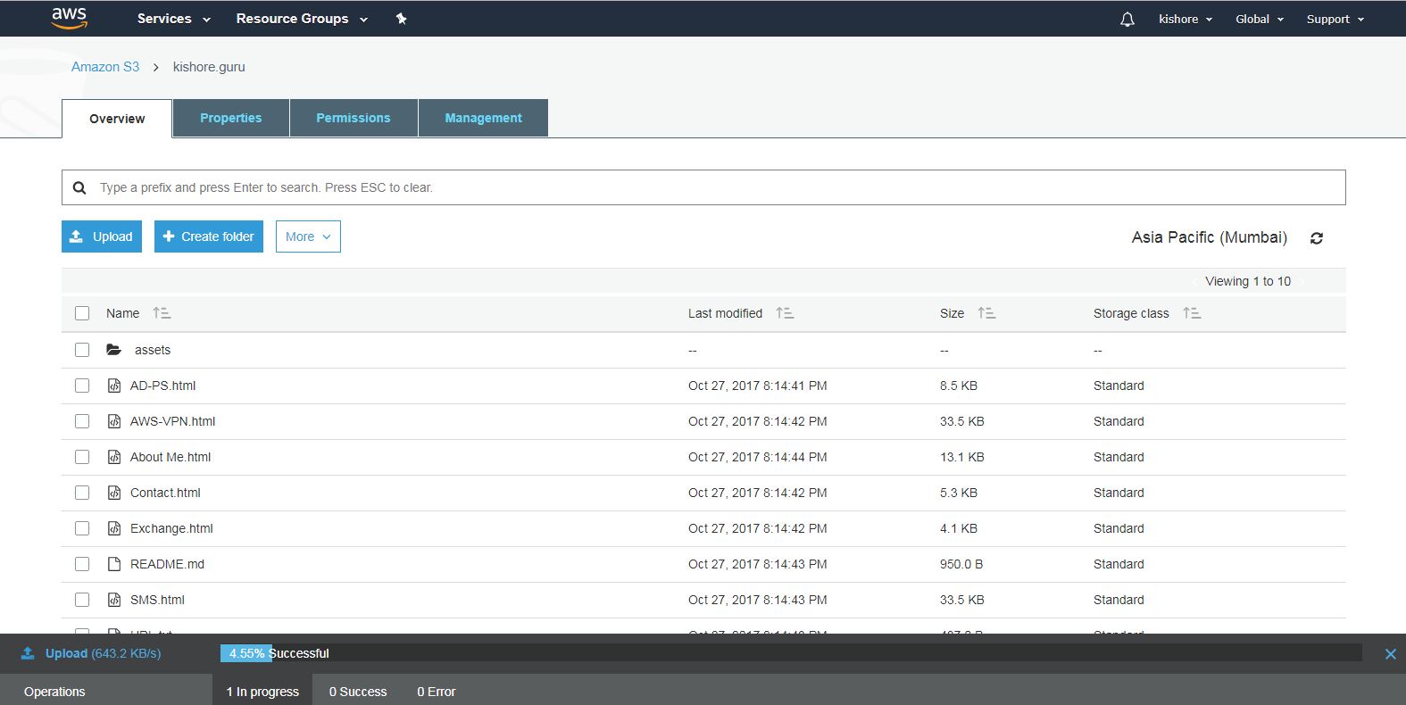This screenshot has width=1406, height=705.
Task: Click the assets folder icon
Action: click(x=113, y=350)
